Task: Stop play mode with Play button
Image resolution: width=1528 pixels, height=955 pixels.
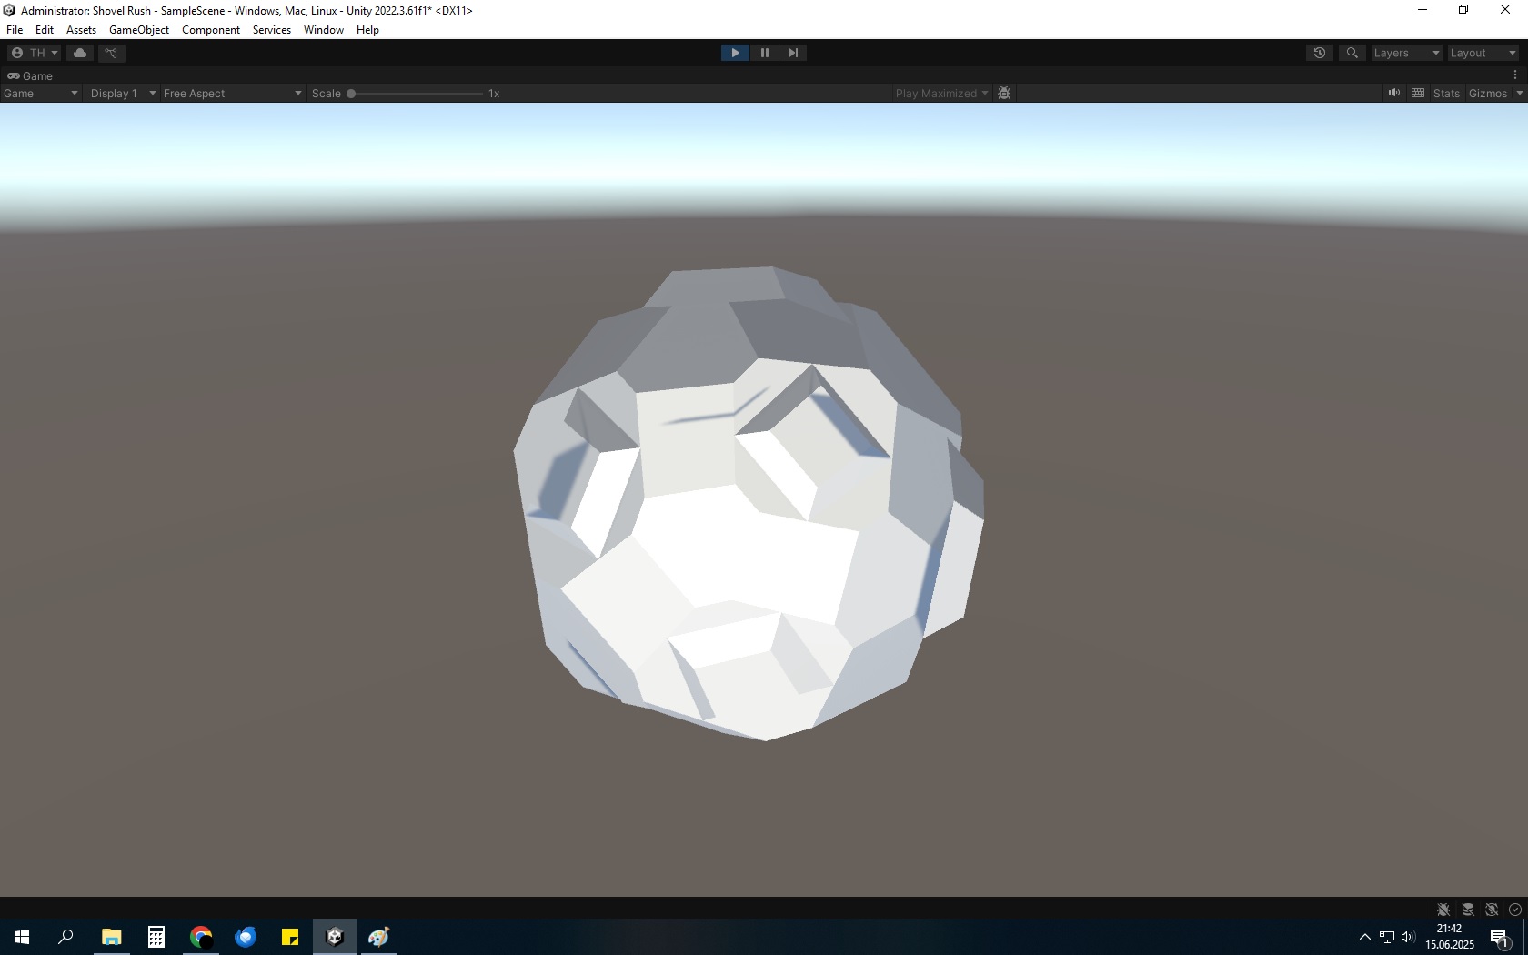Action: (735, 53)
